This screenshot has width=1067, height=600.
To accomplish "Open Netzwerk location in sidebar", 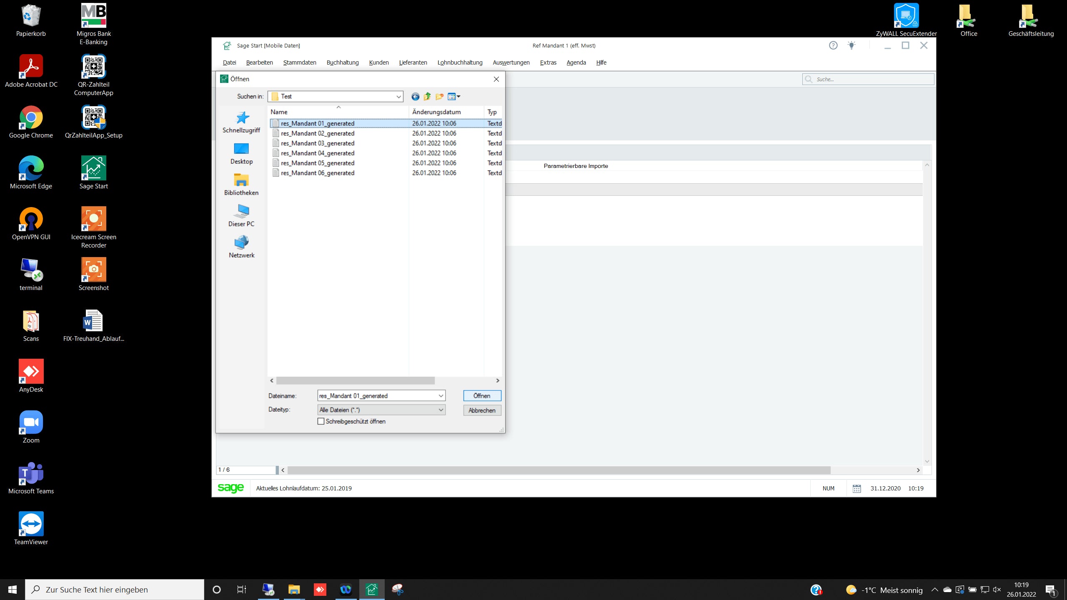I will 241,247.
